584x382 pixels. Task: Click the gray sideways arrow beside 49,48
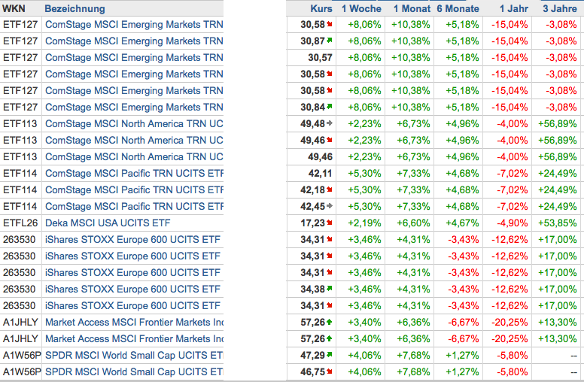[330, 123]
